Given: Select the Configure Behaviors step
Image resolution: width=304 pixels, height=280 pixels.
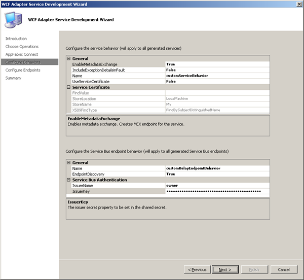Looking at the screenshot, I should pyautogui.click(x=29, y=62).
